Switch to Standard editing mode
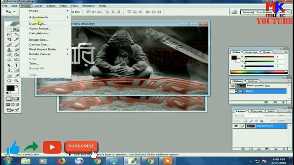Screen dimensions: 294x165 (9, 99)
